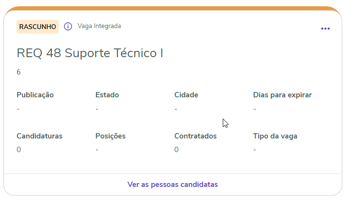Viewport: 347px width, 200px height.
Task: Select the Dias para expirar label
Action: tap(282, 95)
